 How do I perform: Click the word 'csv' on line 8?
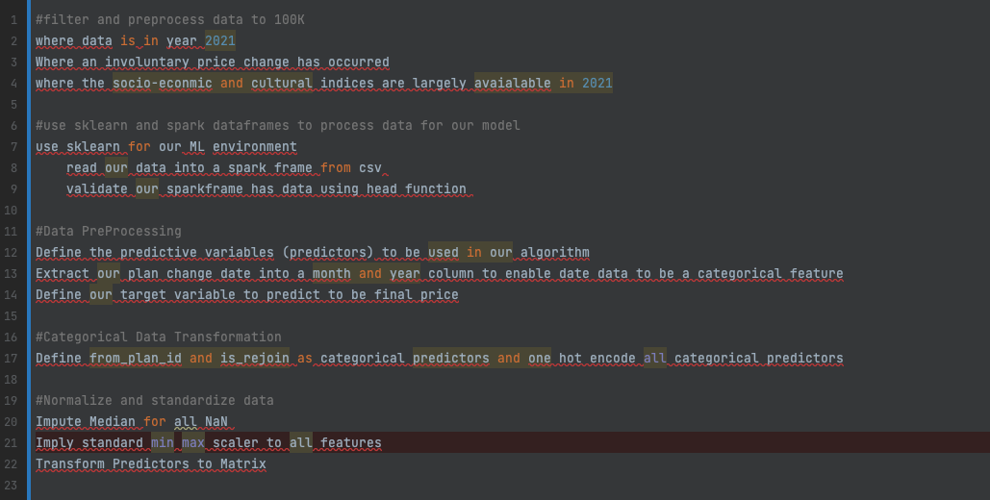coord(370,168)
